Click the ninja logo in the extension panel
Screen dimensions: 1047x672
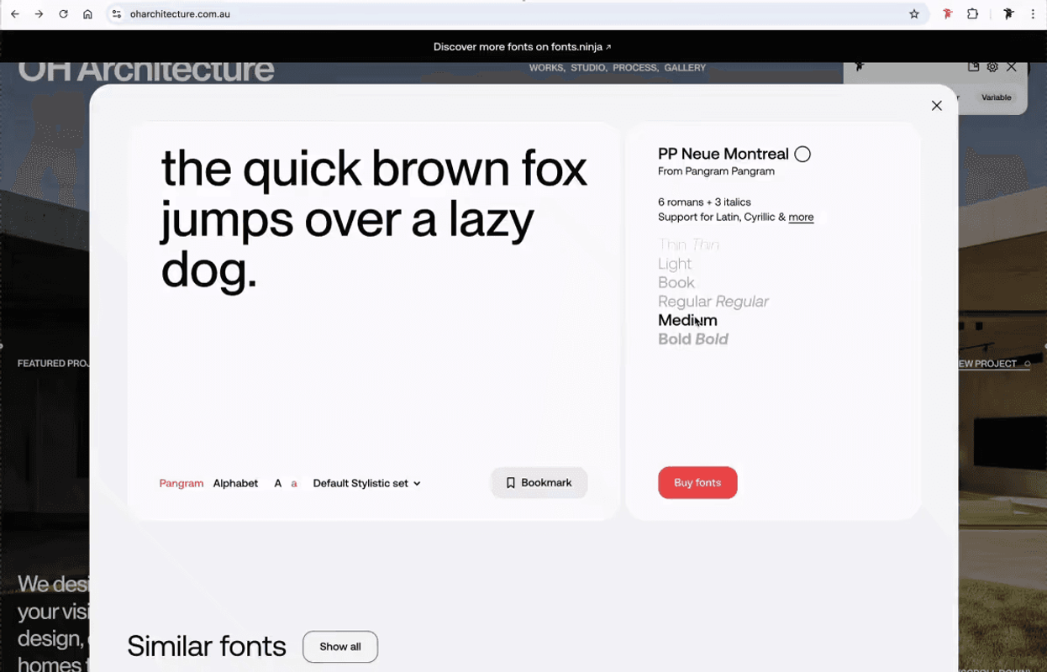(859, 67)
